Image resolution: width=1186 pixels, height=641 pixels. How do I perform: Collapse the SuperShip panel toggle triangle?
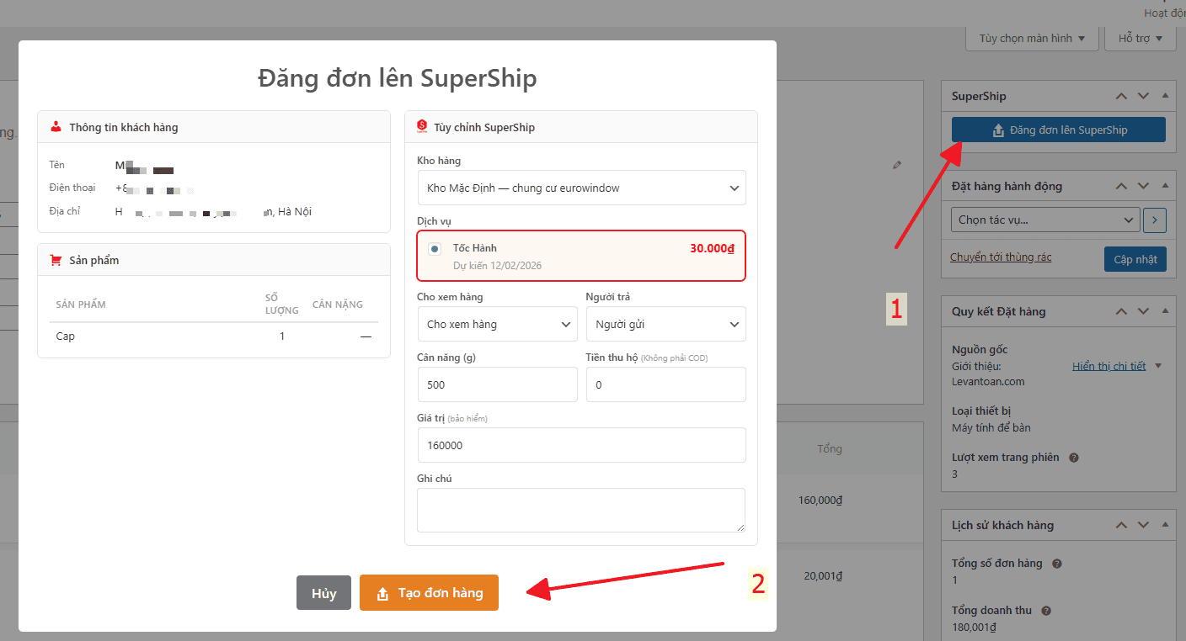coord(1165,96)
